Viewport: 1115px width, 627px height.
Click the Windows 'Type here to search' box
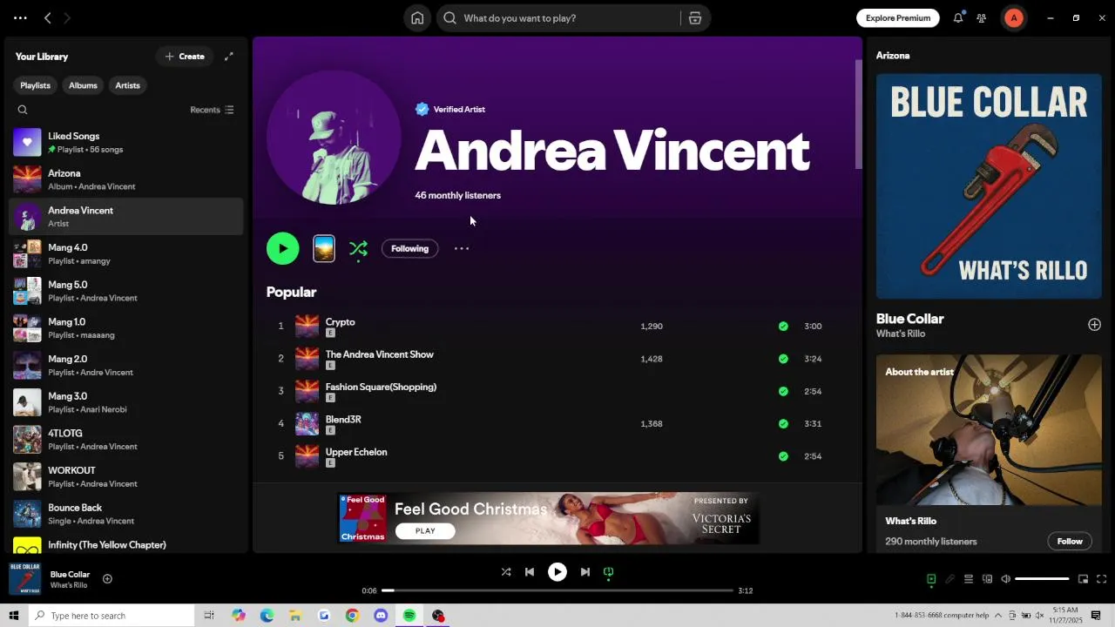pos(111,616)
